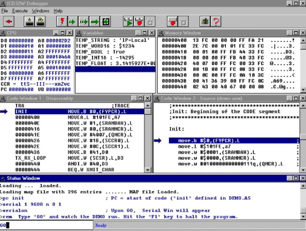Open the Windows menu

pyautogui.click(x=40, y=11)
